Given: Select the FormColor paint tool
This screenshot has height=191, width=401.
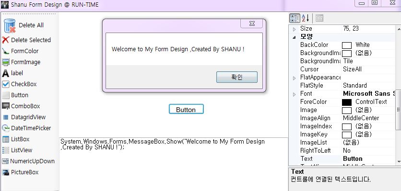Looking at the screenshot, I should (5, 51).
